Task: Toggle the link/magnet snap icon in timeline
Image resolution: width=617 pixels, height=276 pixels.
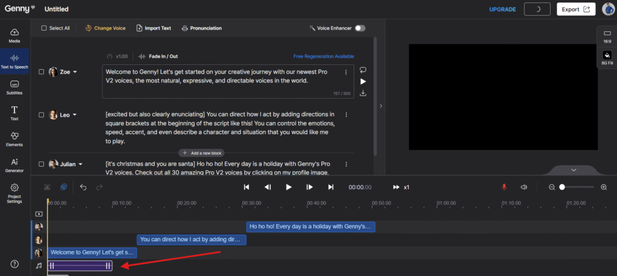Action: pyautogui.click(x=63, y=187)
